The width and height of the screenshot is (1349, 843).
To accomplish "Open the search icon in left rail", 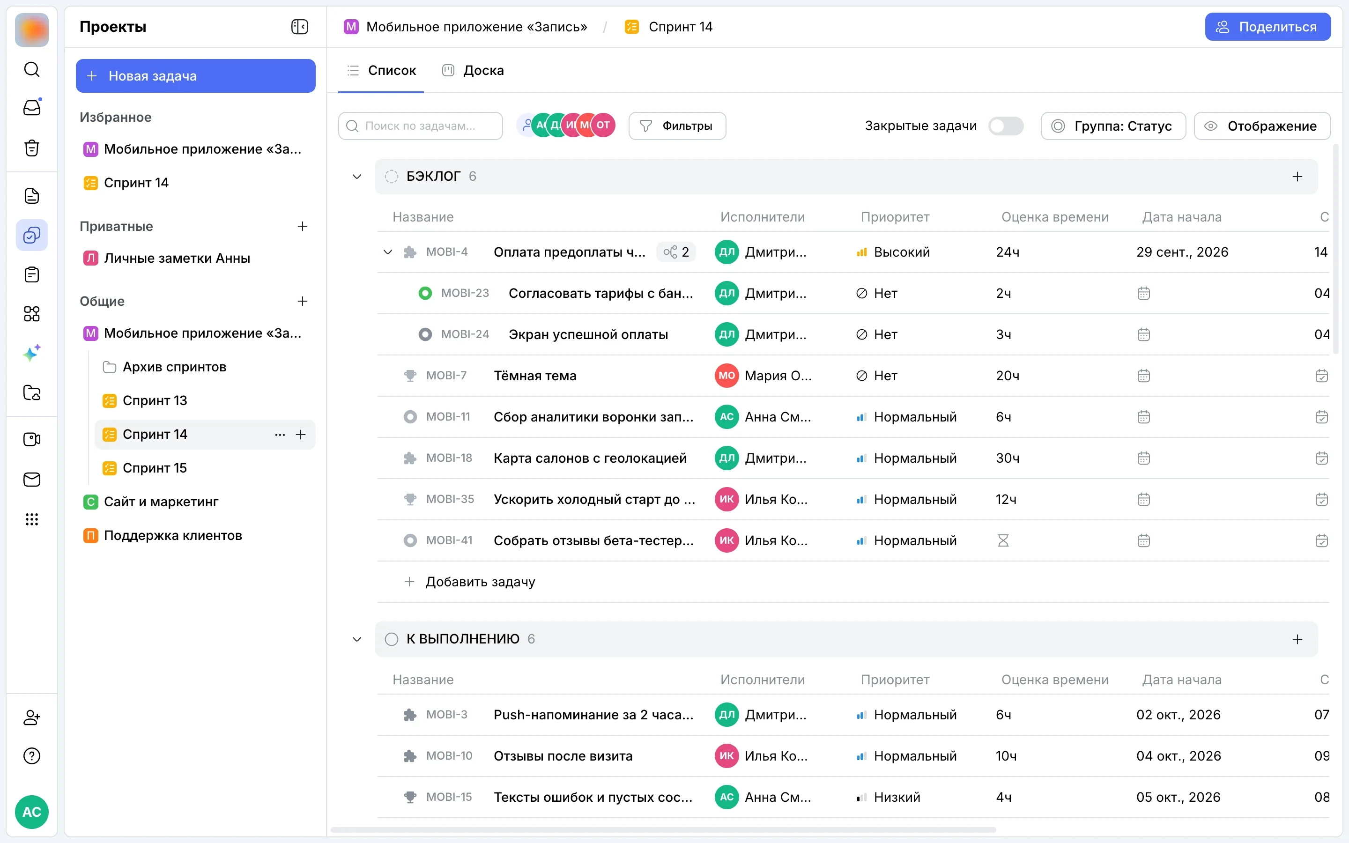I will point(32,69).
